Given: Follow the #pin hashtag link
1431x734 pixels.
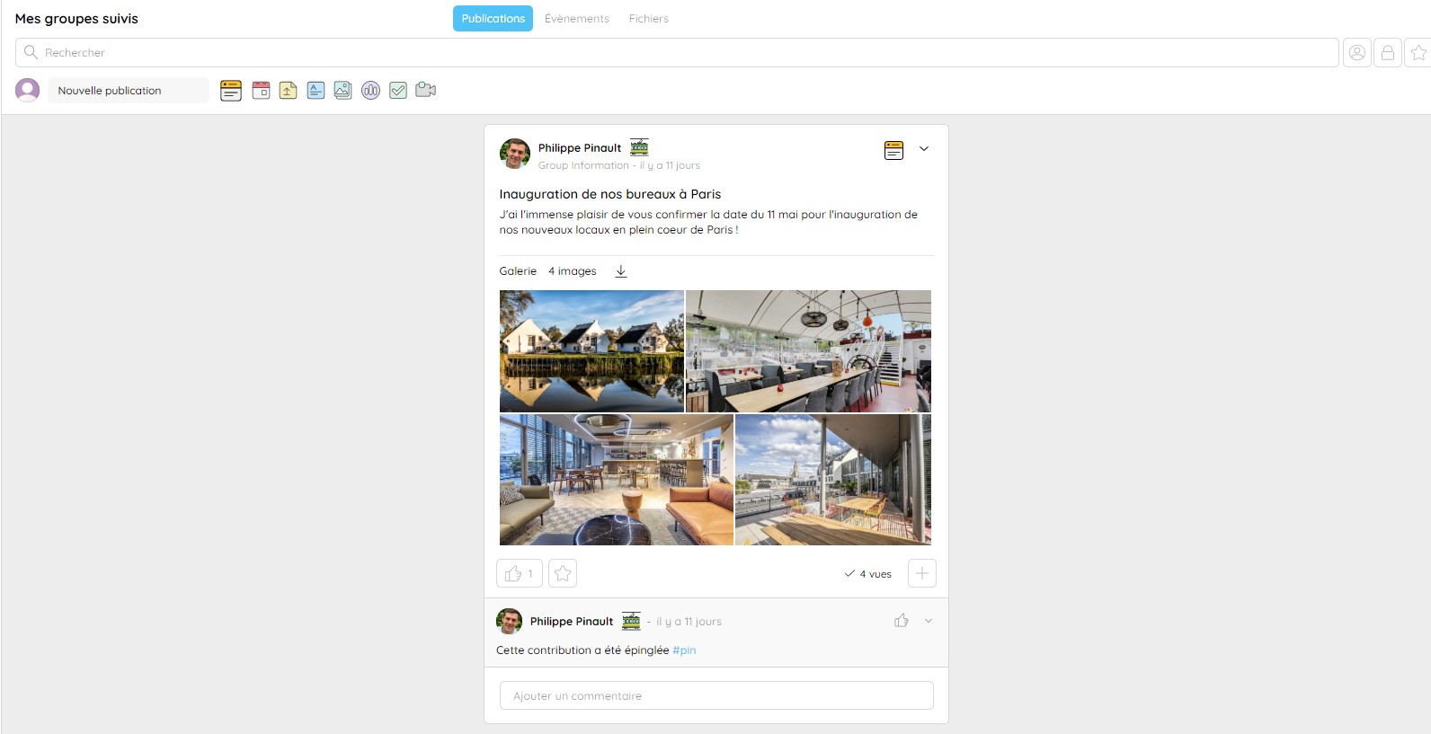Looking at the screenshot, I should 684,650.
